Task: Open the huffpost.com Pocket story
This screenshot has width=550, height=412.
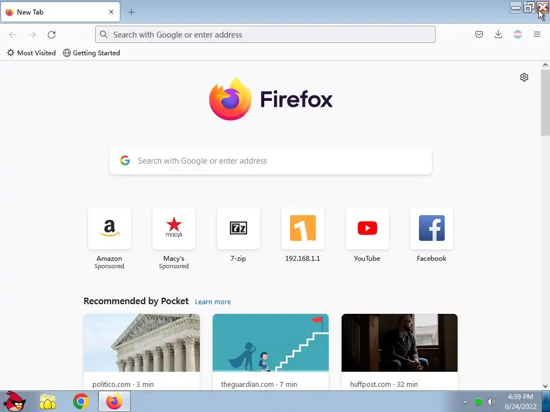Action: click(x=400, y=352)
